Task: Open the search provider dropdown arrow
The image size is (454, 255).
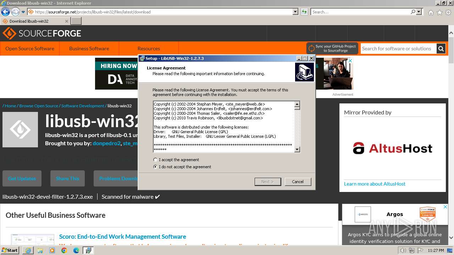Action: 419,12
